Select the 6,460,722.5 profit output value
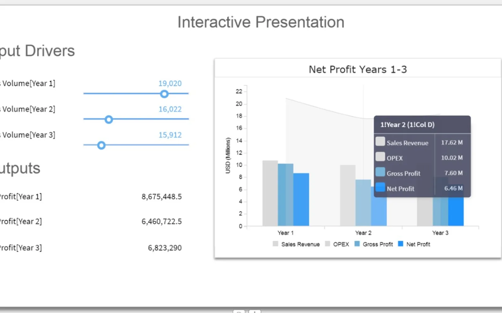 162,222
